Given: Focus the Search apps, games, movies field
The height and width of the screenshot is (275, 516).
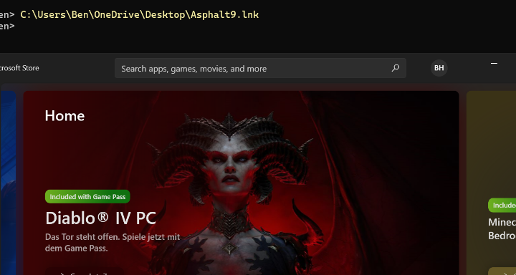Looking at the screenshot, I should pyautogui.click(x=260, y=69).
